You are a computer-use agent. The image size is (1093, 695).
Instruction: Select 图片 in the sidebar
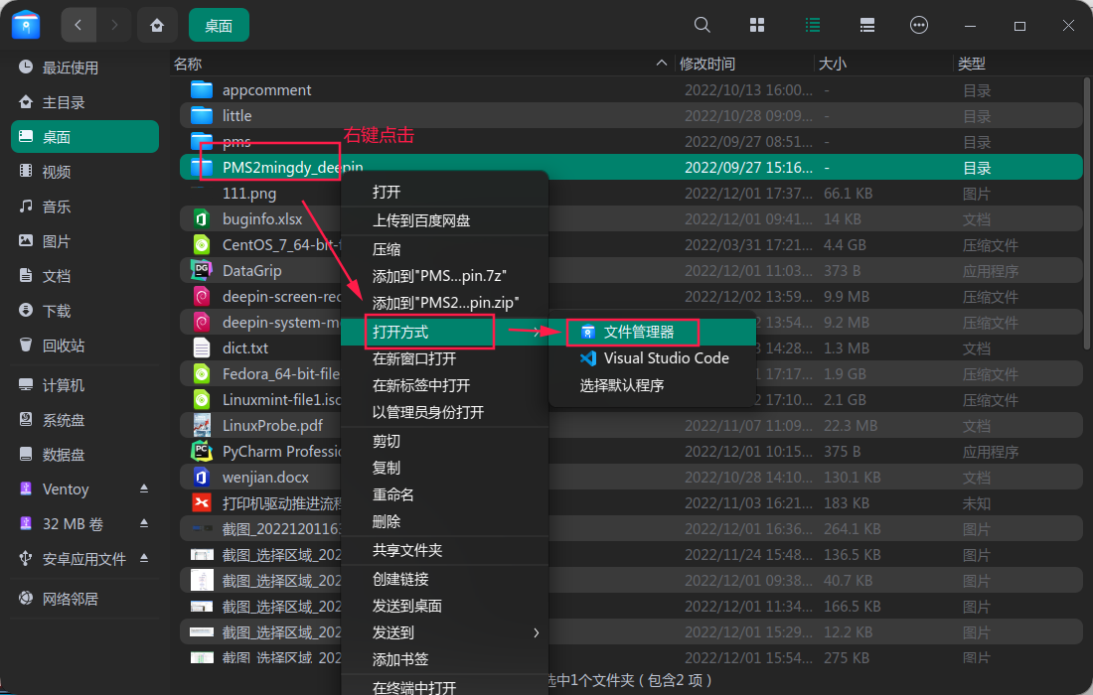tap(85, 241)
